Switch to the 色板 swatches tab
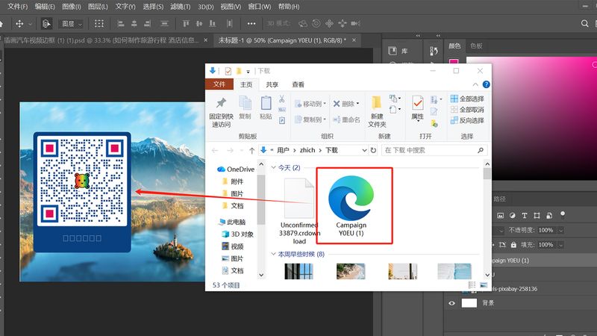The image size is (597, 336). 476,46
